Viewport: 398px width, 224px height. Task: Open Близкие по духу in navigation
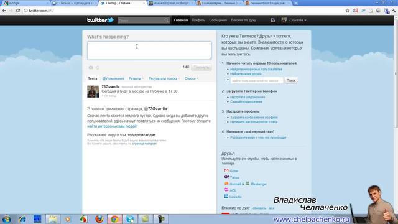click(x=243, y=20)
